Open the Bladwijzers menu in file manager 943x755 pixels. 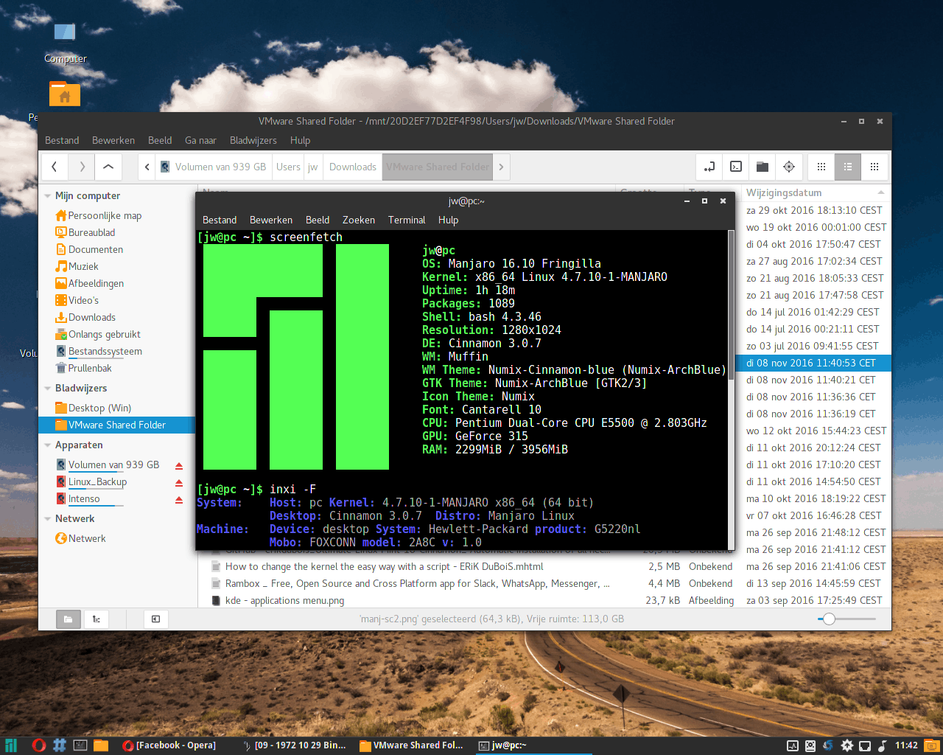[253, 140]
